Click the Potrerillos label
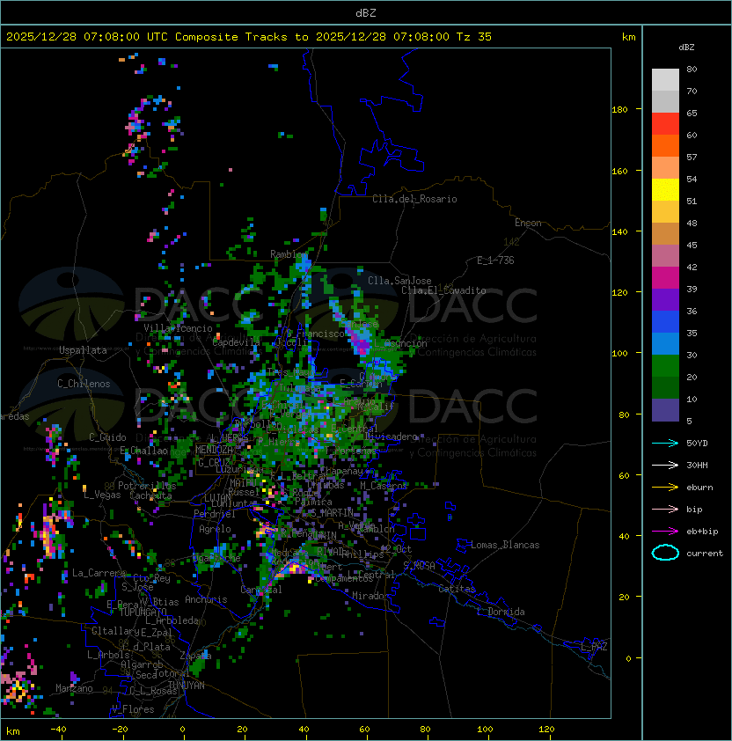This screenshot has width=732, height=741. [x=147, y=486]
